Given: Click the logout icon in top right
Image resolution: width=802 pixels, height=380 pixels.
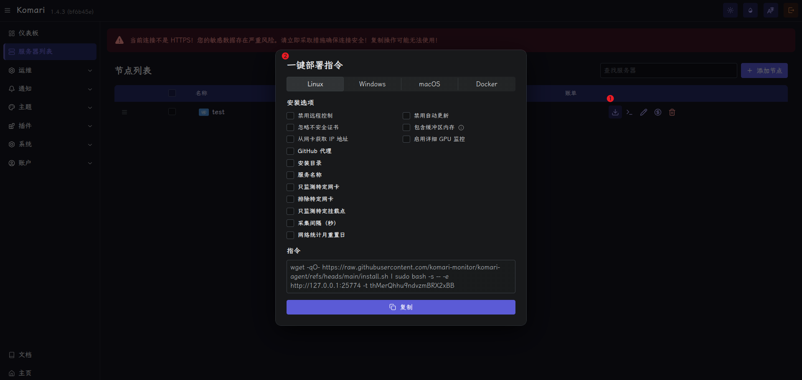Looking at the screenshot, I should [x=791, y=10].
